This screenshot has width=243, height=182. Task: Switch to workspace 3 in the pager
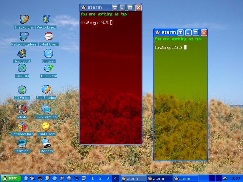[108, 178]
